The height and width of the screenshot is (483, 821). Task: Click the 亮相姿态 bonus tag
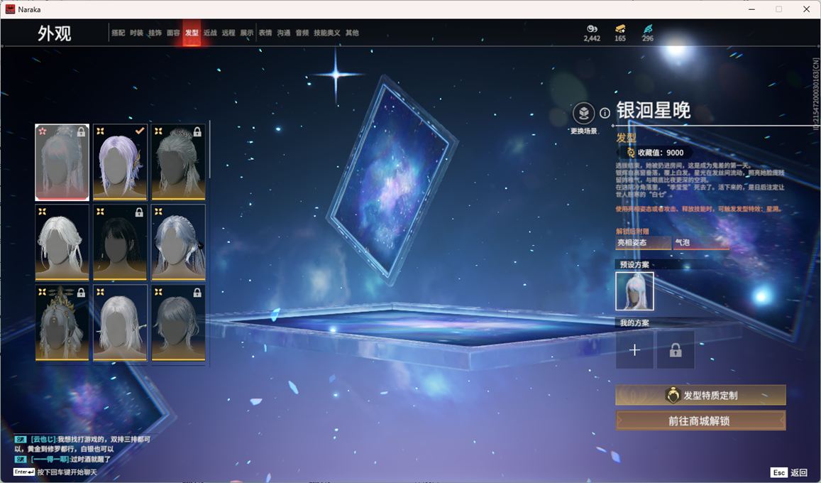643,242
